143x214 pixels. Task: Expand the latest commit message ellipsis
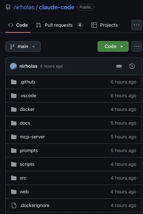(x=119, y=66)
